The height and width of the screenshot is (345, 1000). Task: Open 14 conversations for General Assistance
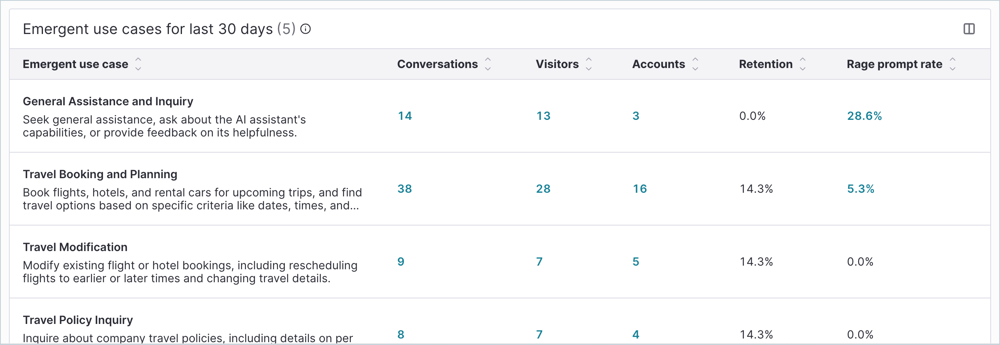pos(405,116)
